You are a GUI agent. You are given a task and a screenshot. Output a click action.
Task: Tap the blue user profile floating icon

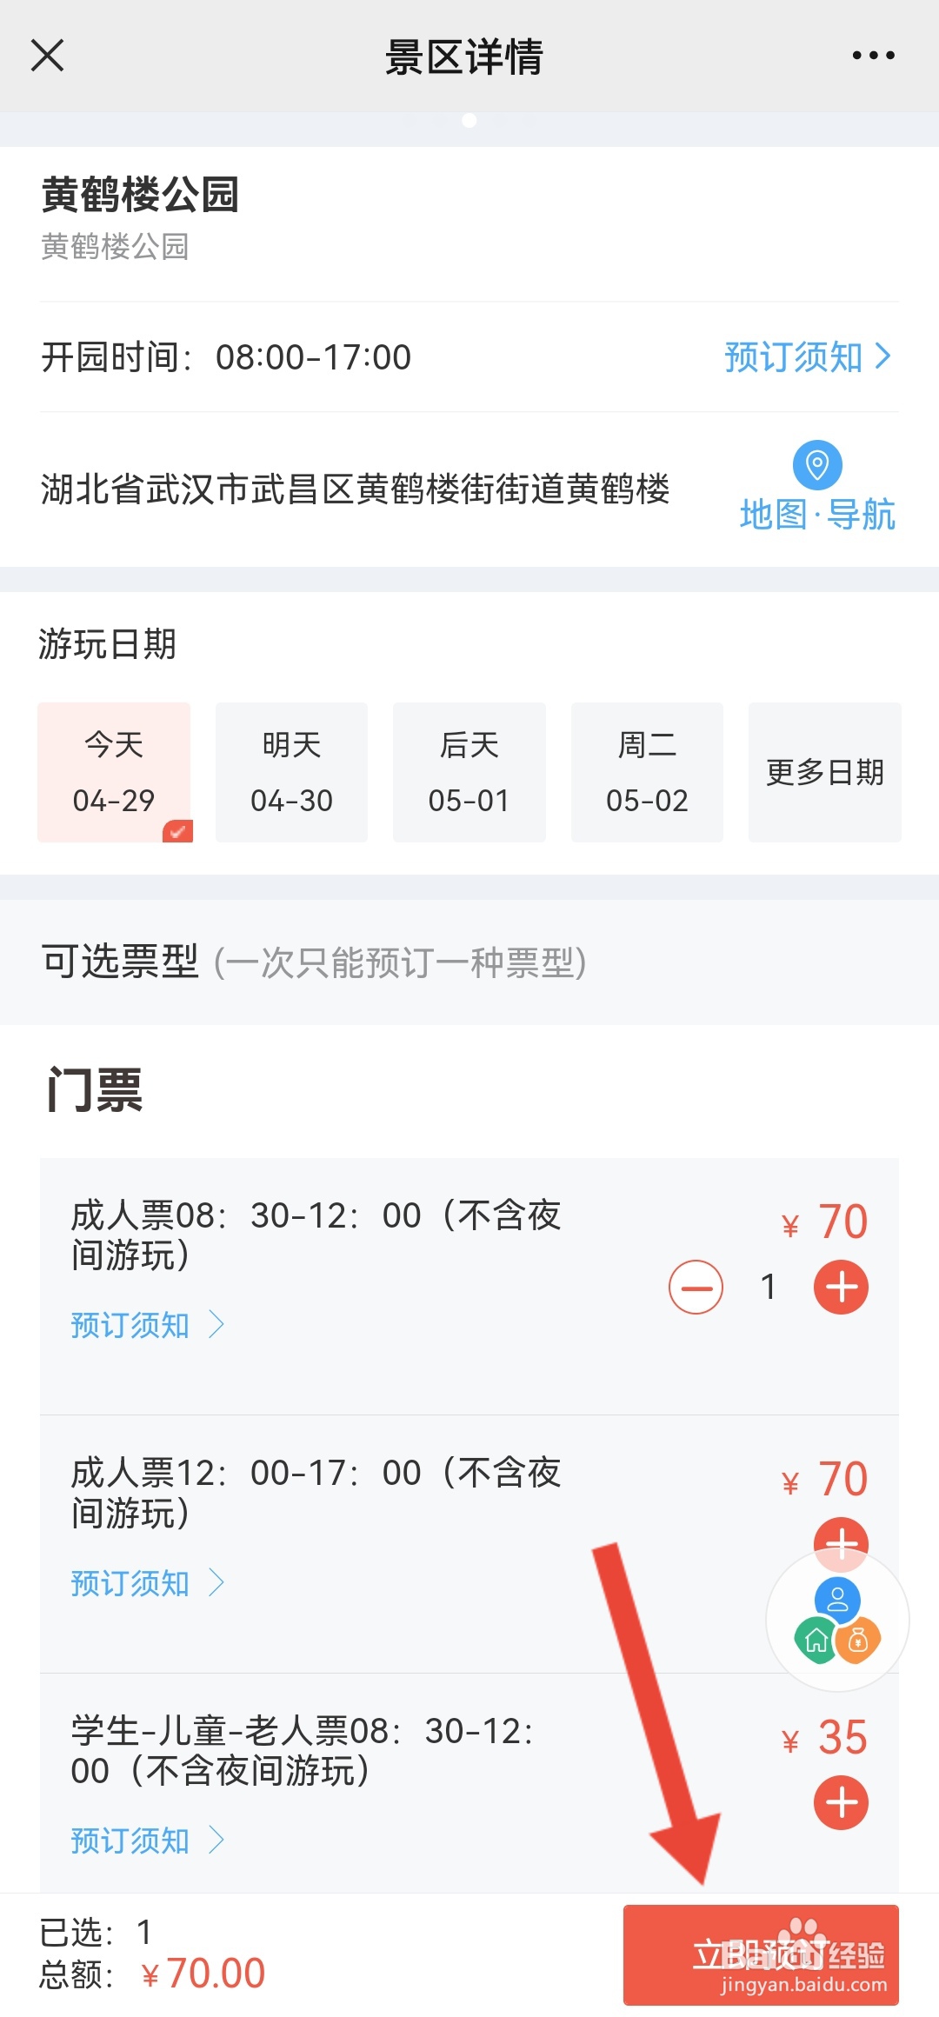pyautogui.click(x=837, y=1598)
